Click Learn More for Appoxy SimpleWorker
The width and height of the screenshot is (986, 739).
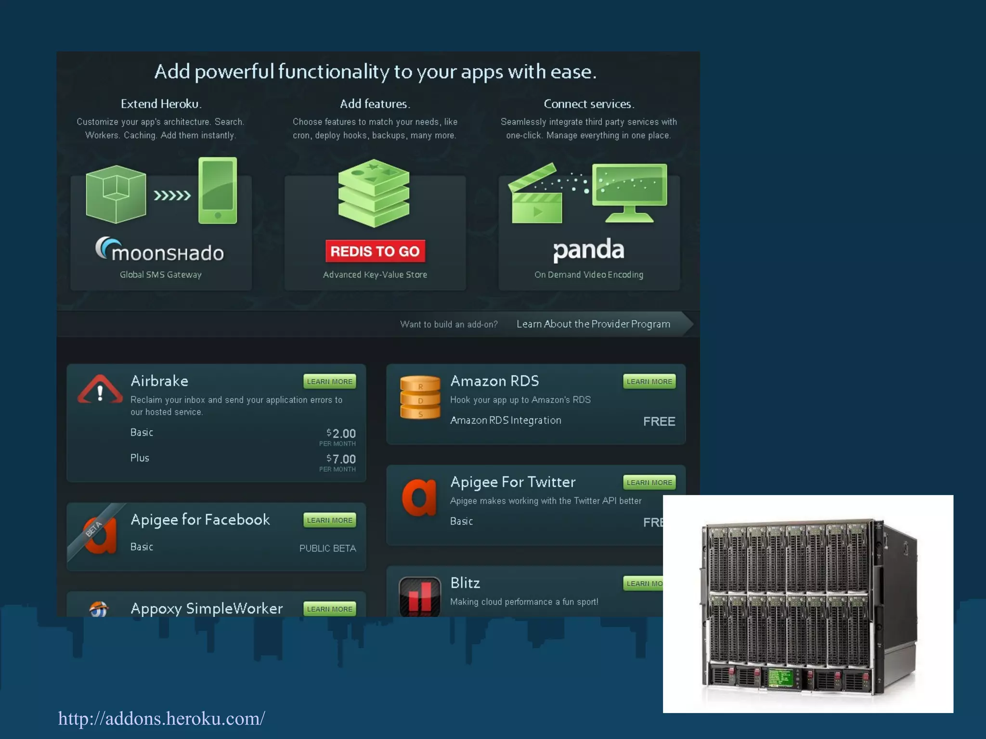(x=330, y=609)
